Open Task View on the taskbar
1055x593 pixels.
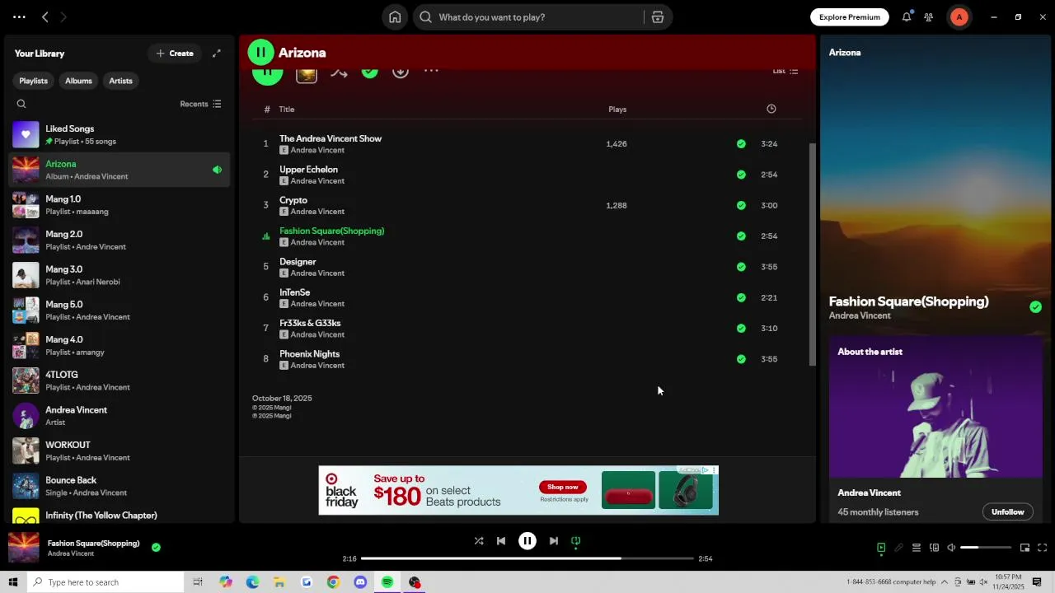[198, 582]
